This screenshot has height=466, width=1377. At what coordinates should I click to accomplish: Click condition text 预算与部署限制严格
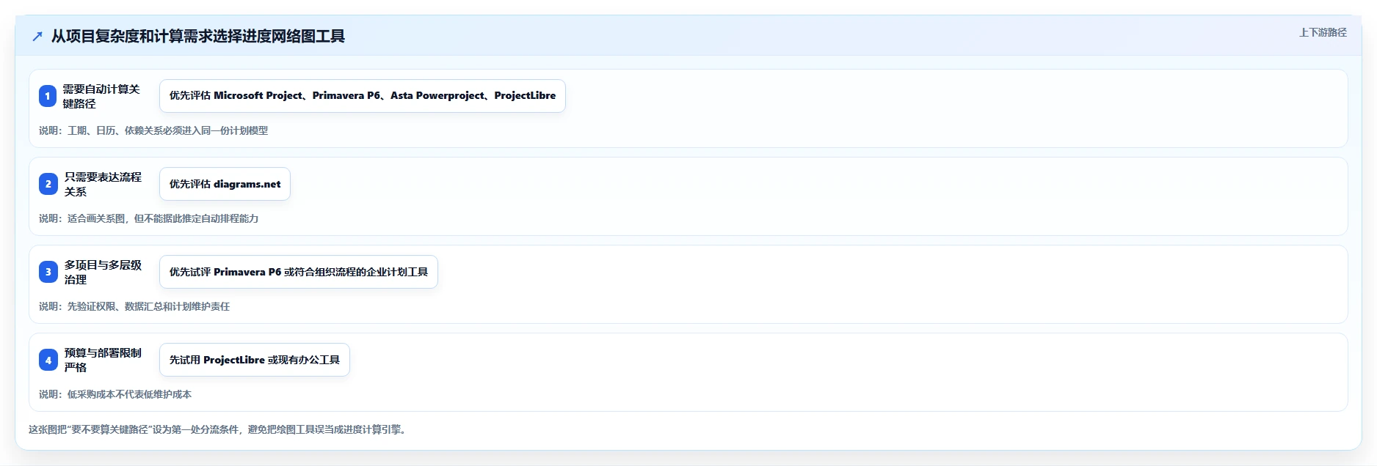103,360
